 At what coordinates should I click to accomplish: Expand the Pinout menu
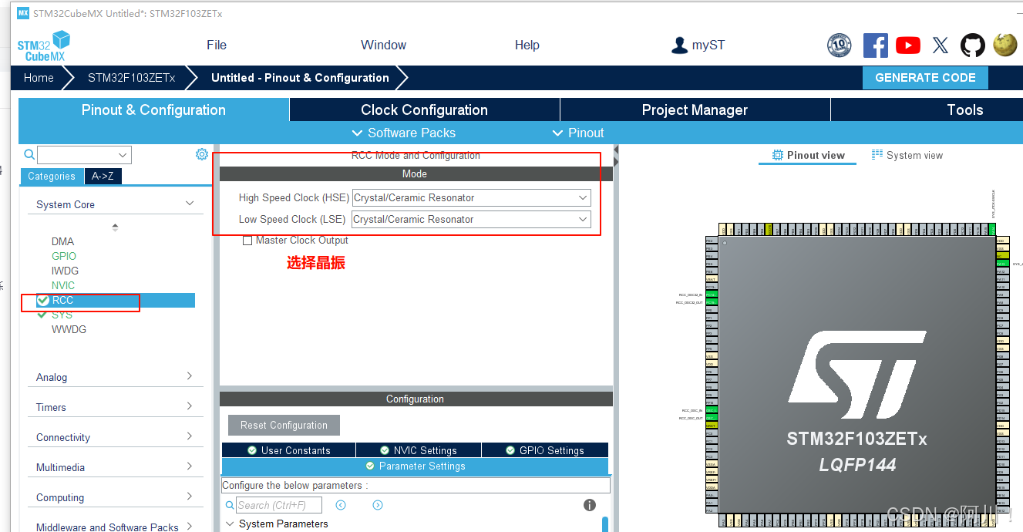(x=578, y=133)
